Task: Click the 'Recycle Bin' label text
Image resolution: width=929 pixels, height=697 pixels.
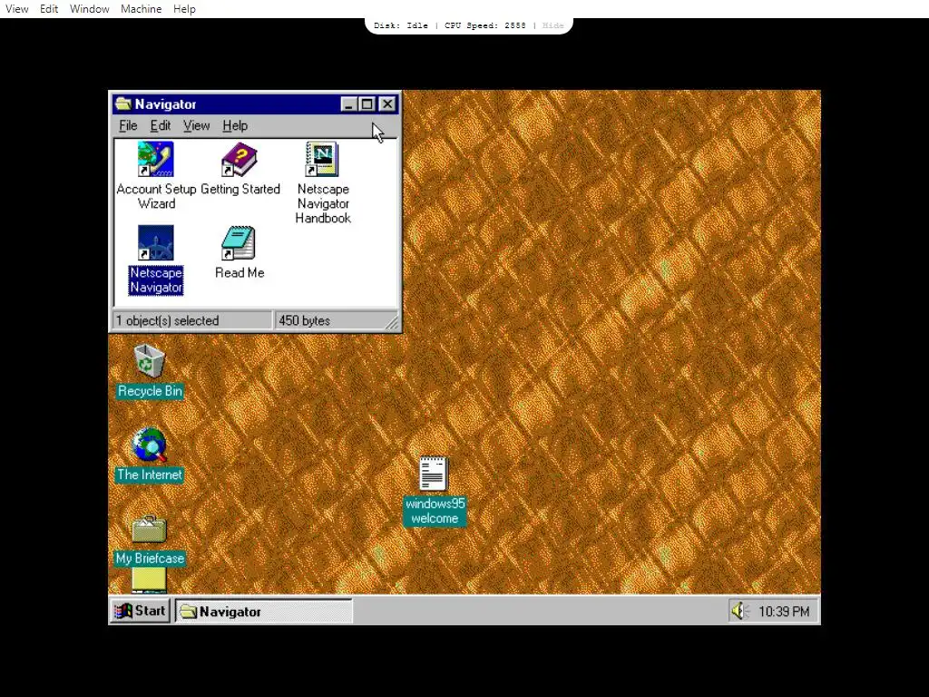Action: pyautogui.click(x=150, y=391)
